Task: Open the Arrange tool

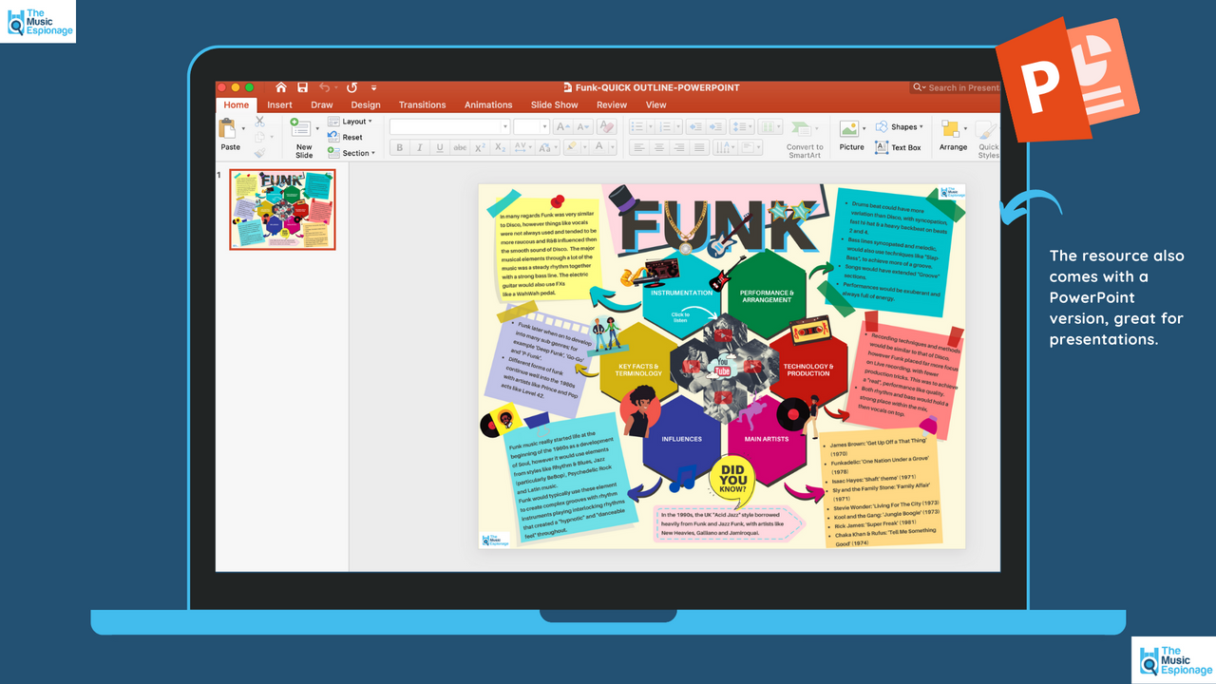Action: (952, 134)
